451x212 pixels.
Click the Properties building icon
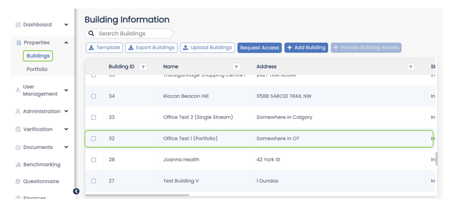(19, 42)
